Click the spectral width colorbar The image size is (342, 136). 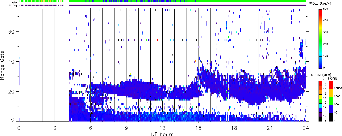tap(320, 39)
